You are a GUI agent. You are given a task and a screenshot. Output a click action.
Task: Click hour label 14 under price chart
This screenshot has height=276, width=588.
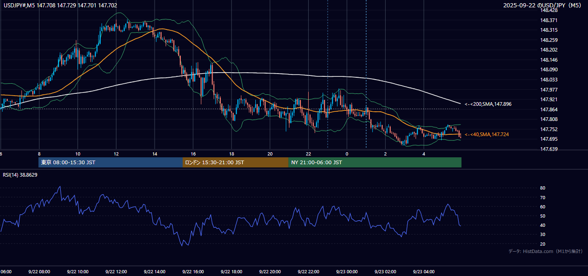tap(155, 154)
